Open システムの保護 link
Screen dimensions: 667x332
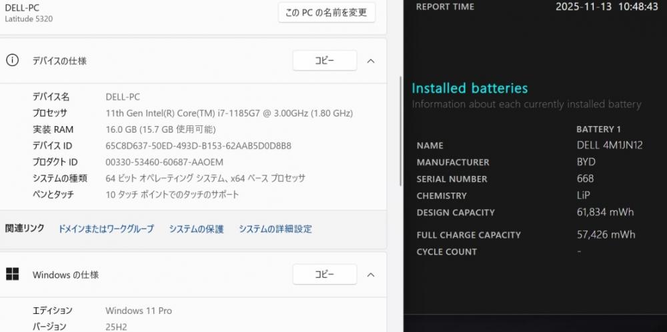196,229
